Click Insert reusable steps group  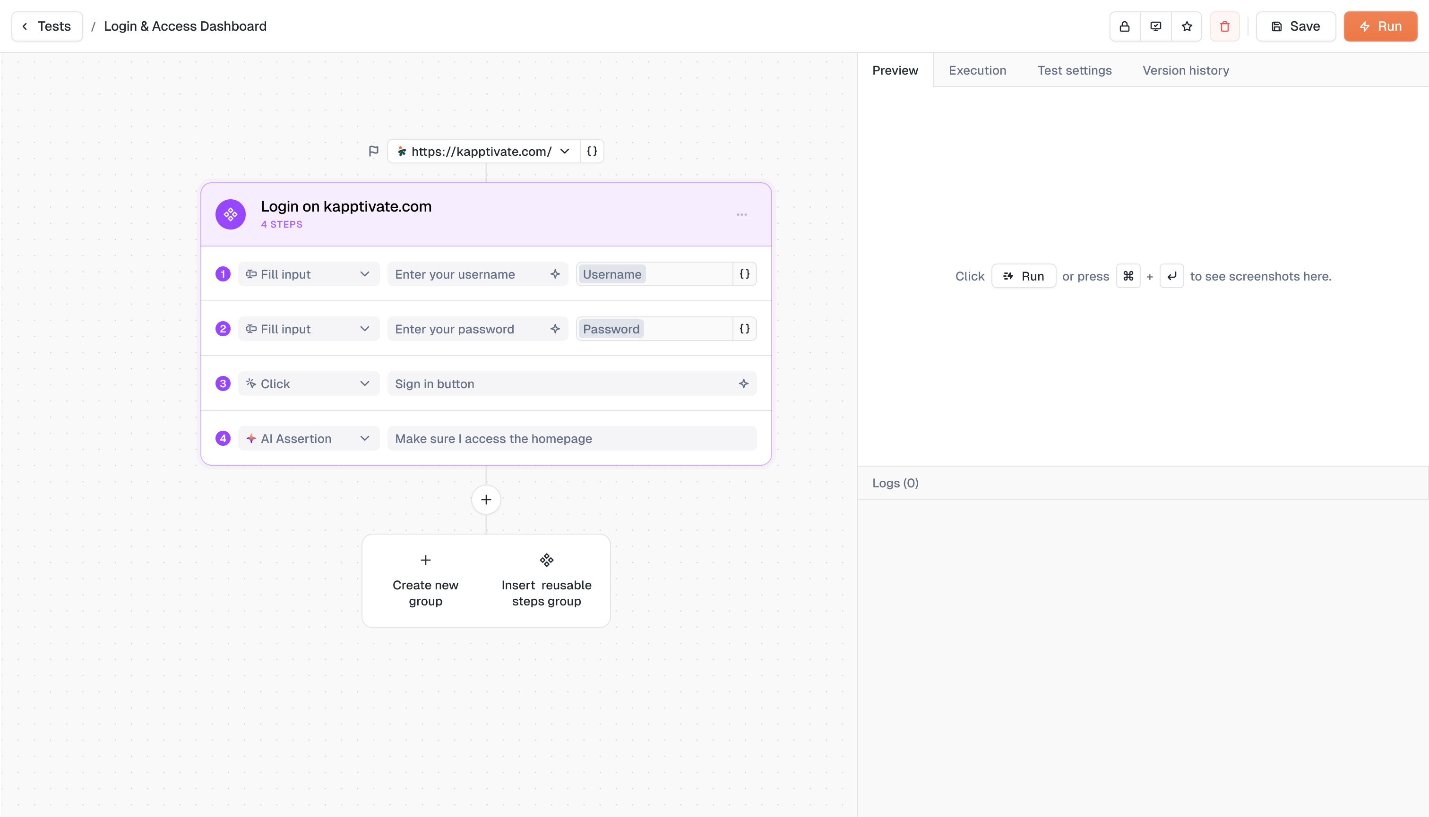click(x=546, y=581)
